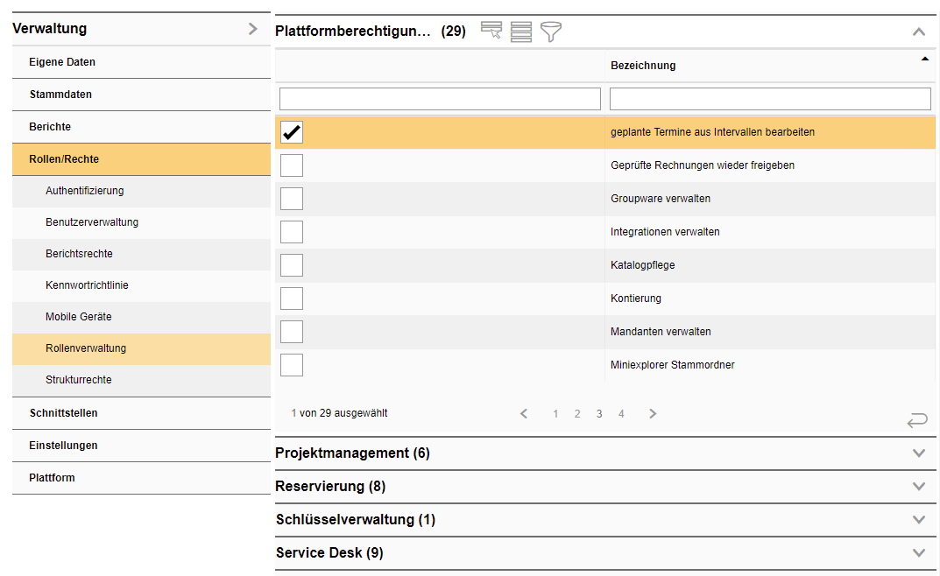The image size is (940, 576).
Task: Click the row selection mode icon
Action: coord(491,32)
